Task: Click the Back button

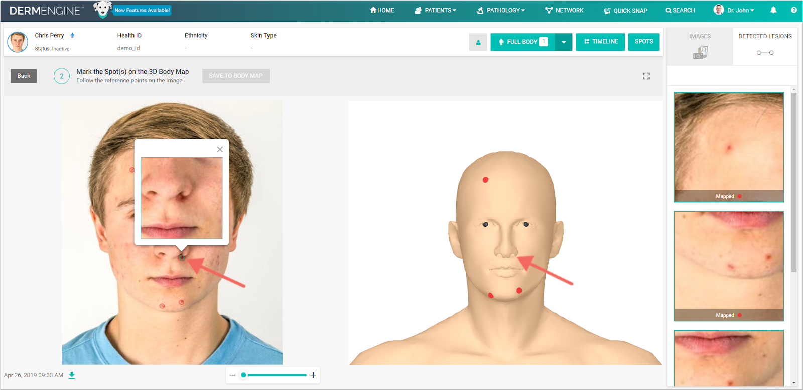Action: tap(24, 76)
